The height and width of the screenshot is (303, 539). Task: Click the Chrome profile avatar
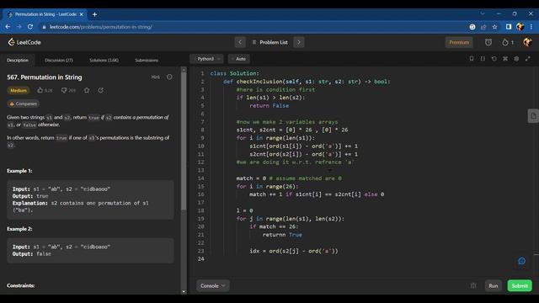(520, 27)
